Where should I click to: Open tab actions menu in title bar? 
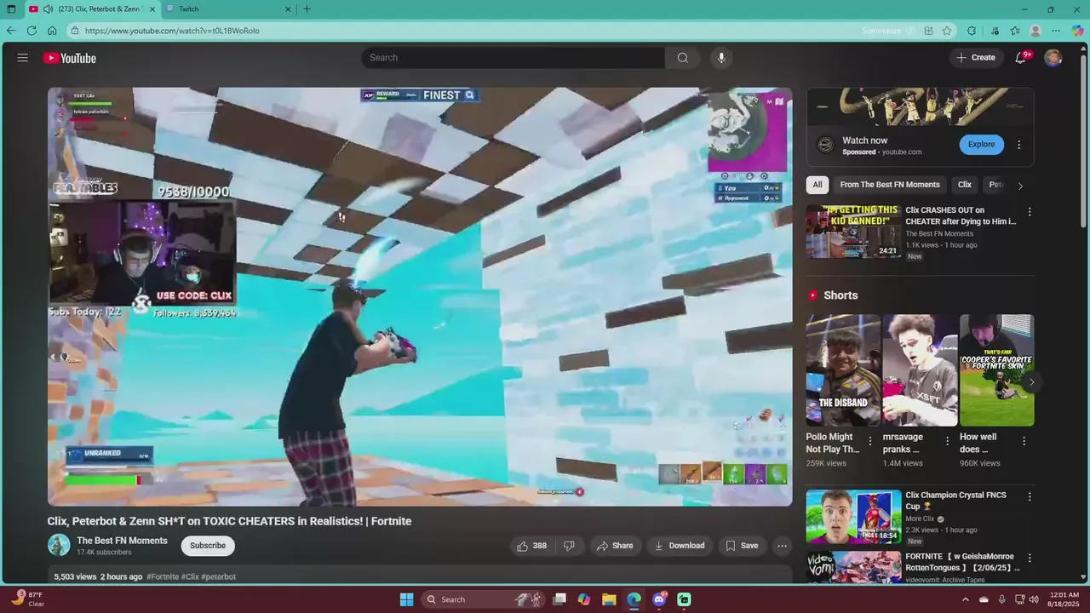pyautogui.click(x=11, y=9)
